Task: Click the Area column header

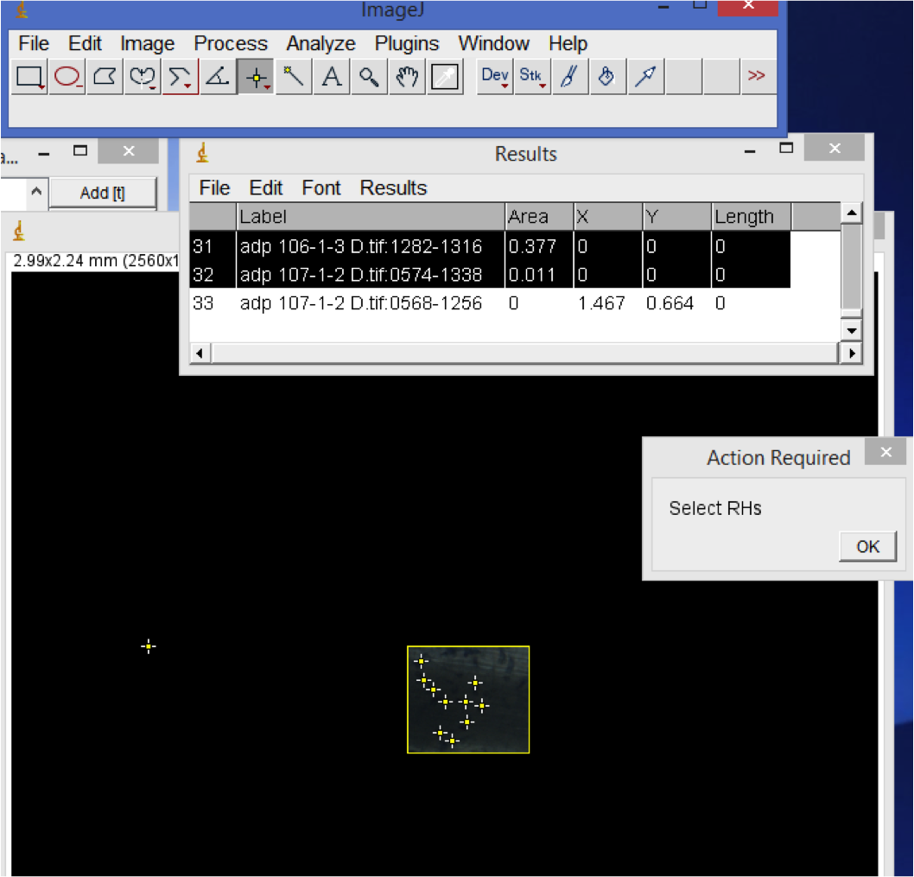Action: pyautogui.click(x=539, y=217)
